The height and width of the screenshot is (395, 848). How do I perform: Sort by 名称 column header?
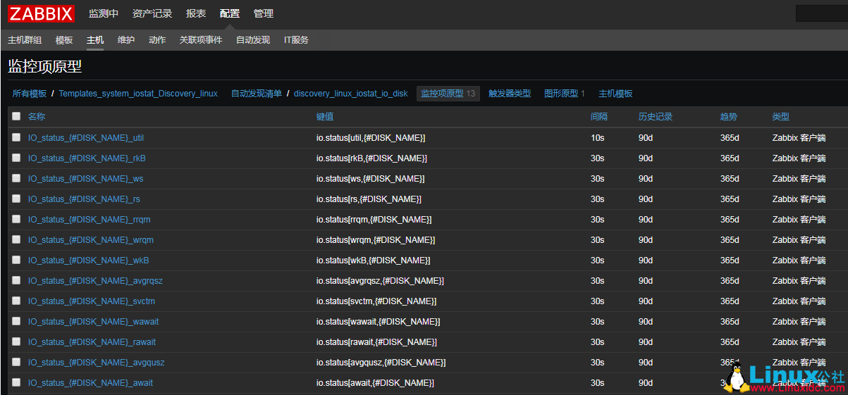coord(37,117)
